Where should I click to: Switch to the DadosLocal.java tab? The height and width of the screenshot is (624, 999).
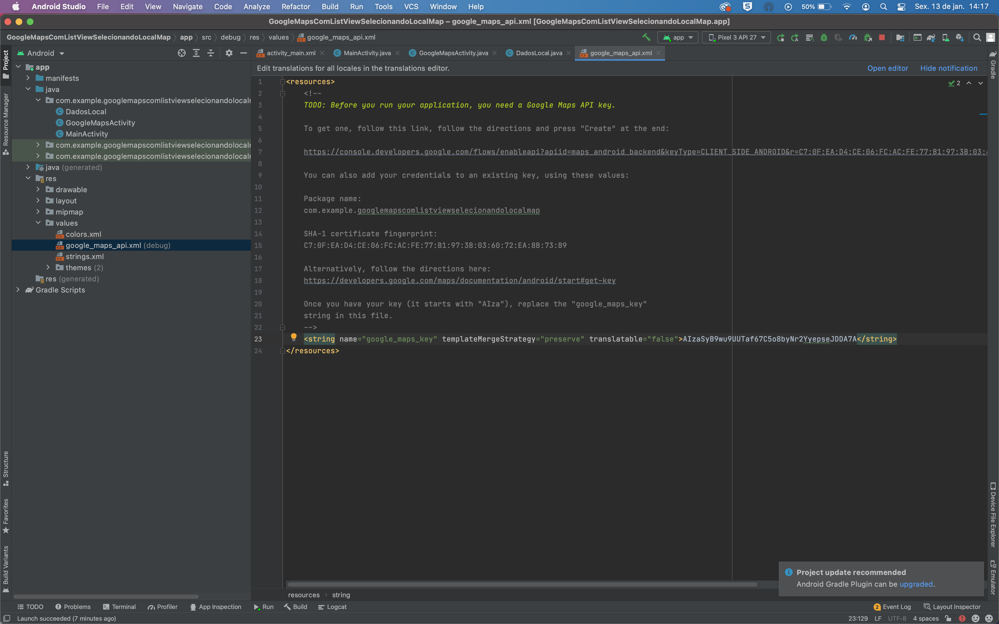[x=538, y=53]
